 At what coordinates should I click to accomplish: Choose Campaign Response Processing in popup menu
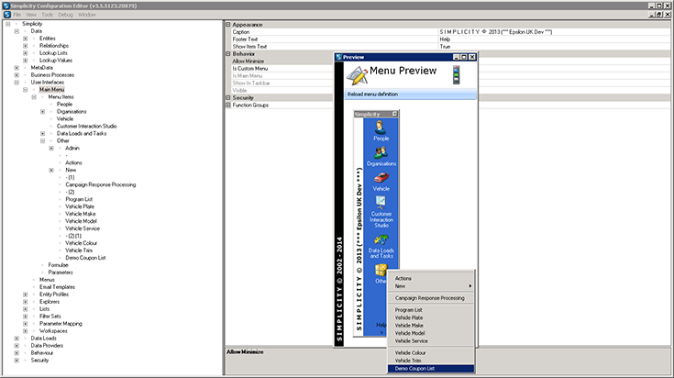(431, 297)
